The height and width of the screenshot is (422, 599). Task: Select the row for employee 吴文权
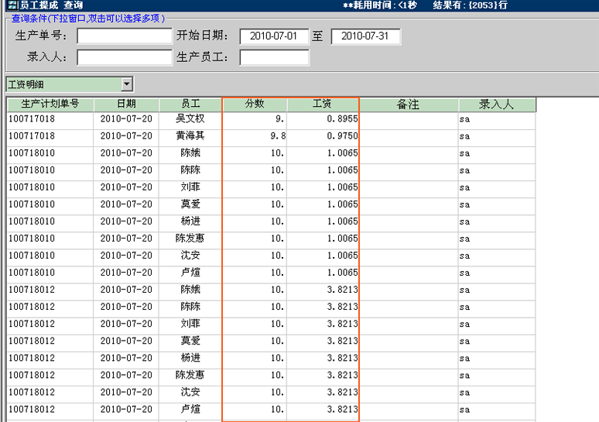pyautogui.click(x=190, y=119)
